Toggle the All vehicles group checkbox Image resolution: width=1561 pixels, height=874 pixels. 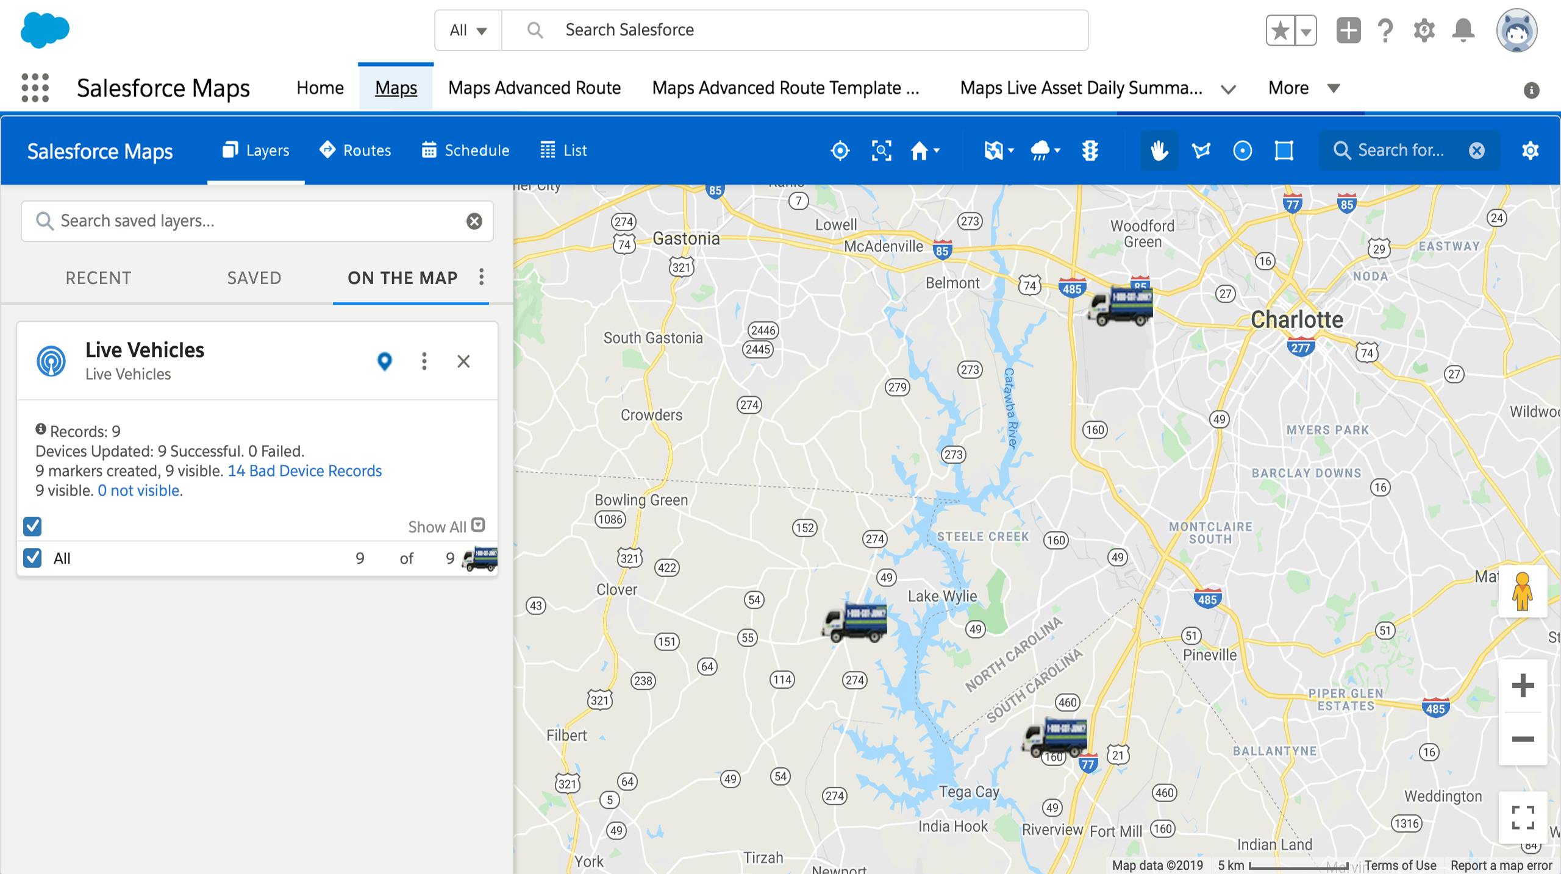tap(34, 557)
